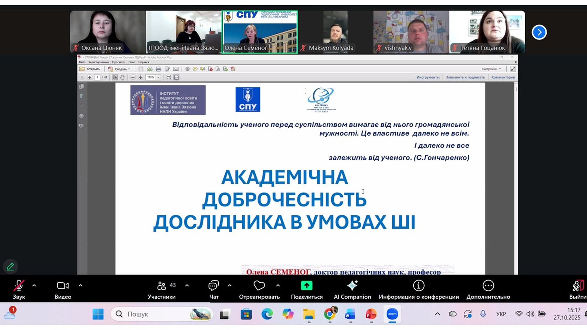This screenshot has height=330, width=587.
Task: Select Олена Семеног video thumbnail
Action: click(260, 32)
